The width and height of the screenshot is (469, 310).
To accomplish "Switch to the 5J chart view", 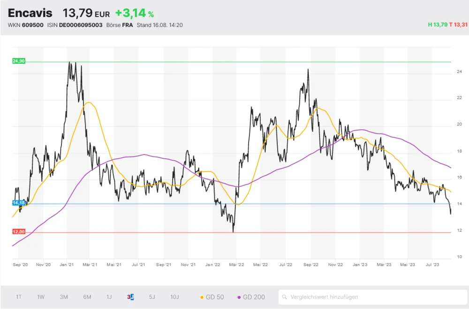I will pos(151,297).
